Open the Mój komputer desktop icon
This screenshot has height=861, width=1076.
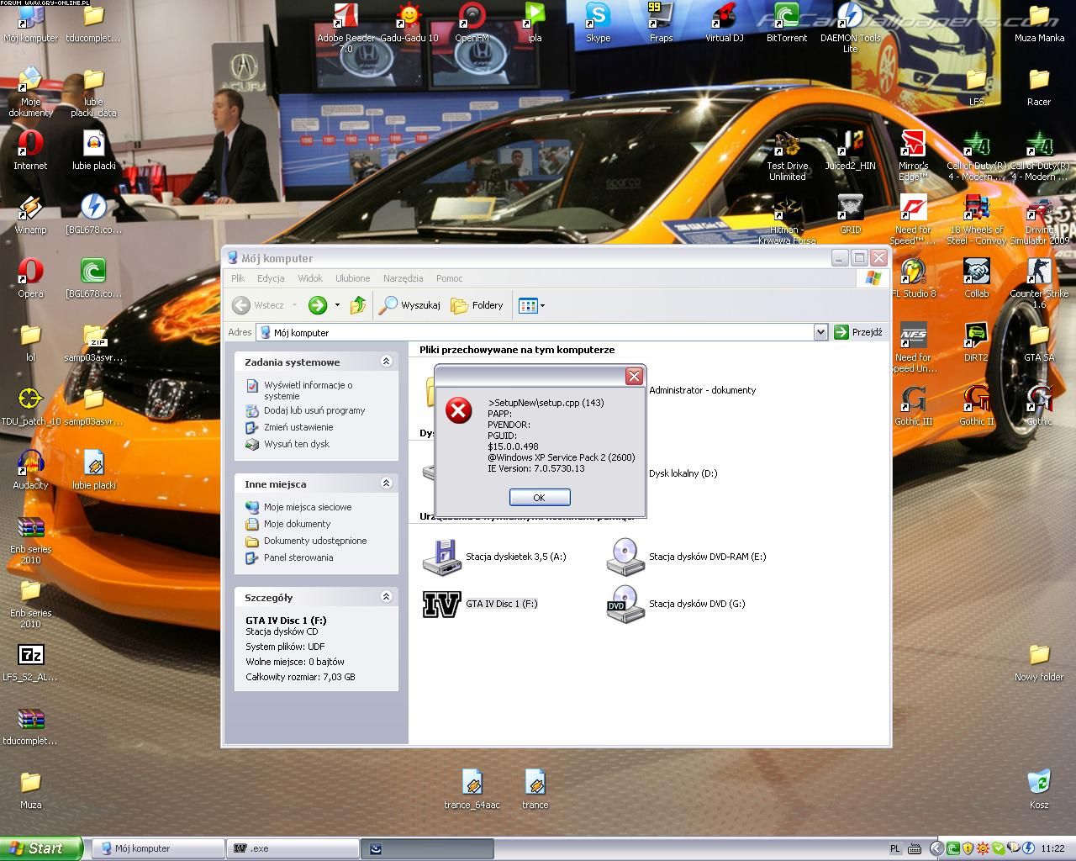click(x=30, y=24)
